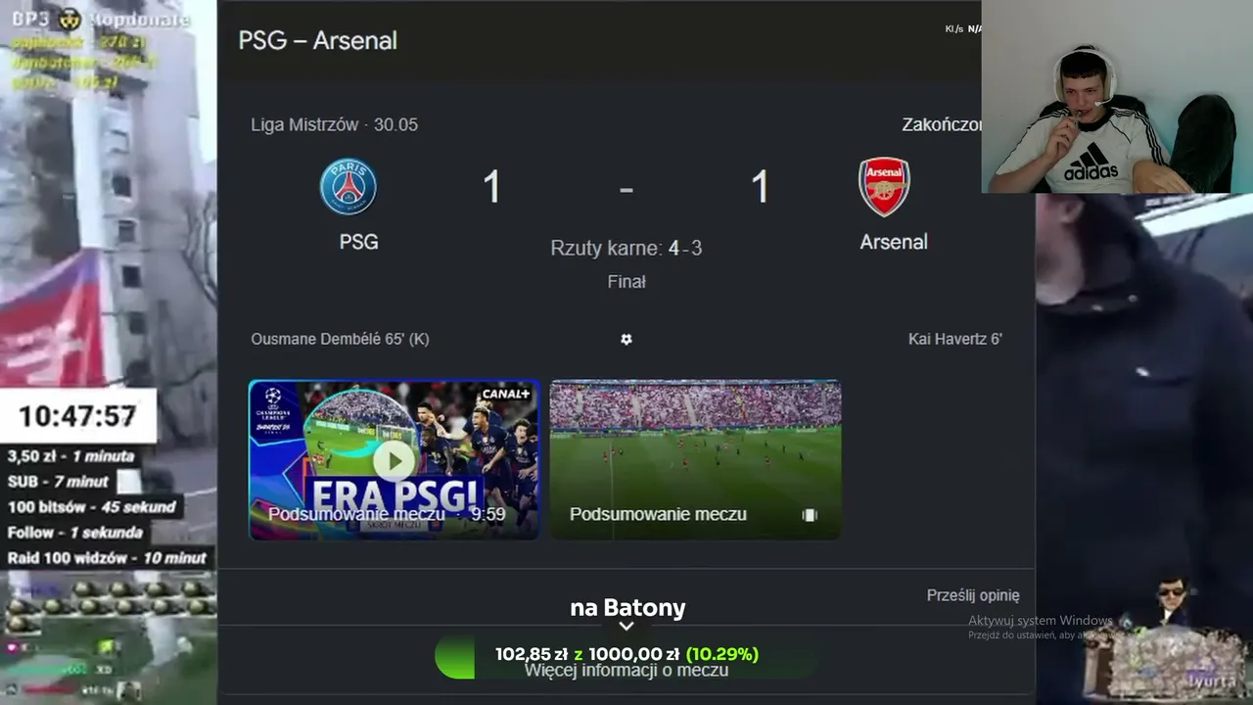Click the Rzuty karne 4-3 penalty score
Image resolution: width=1253 pixels, height=705 pixels.
pyautogui.click(x=626, y=248)
